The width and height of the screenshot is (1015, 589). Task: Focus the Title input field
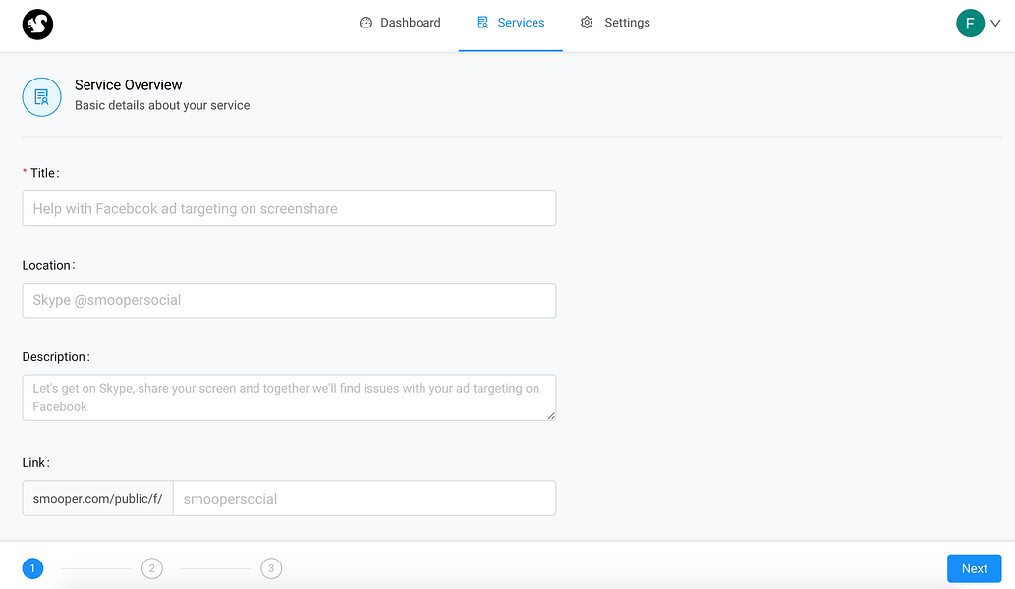pyautogui.click(x=289, y=208)
